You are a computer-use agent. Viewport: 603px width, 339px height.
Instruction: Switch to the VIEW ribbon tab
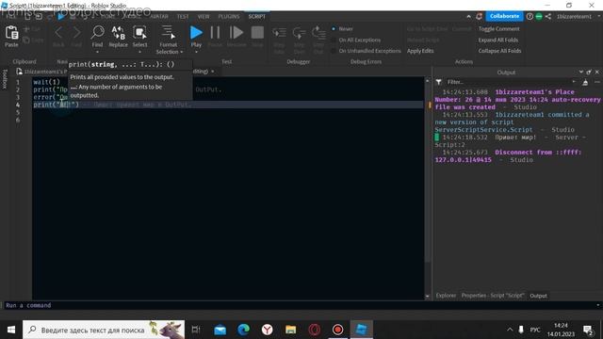click(204, 17)
